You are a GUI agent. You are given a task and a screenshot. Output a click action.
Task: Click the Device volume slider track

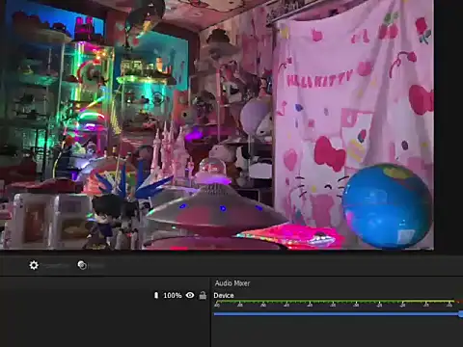click(339, 314)
